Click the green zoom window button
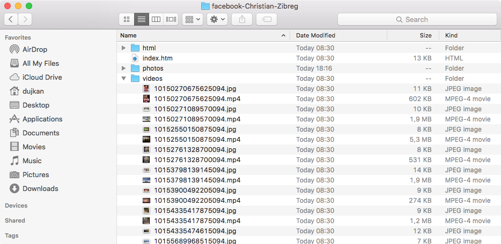Screen dimensions: 501x244 29,6
